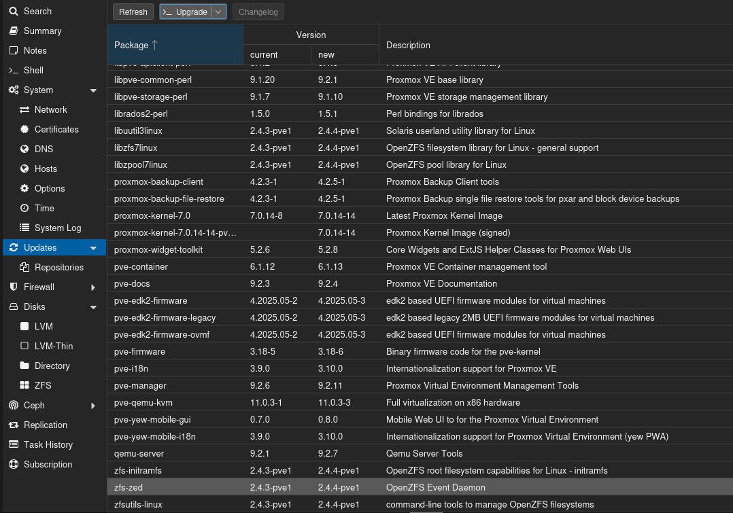Click the System gears icon
Viewport: 733px width, 513px height.
(14, 90)
